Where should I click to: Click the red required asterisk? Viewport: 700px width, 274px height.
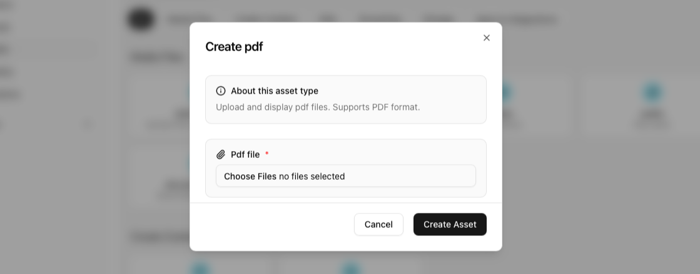pyautogui.click(x=267, y=154)
